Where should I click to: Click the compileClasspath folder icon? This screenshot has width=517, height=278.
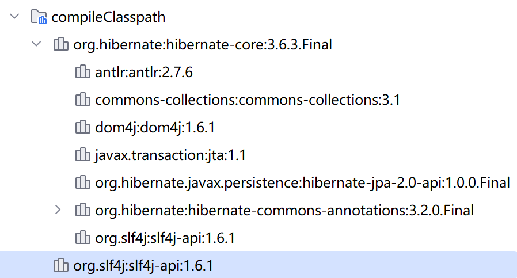point(39,17)
